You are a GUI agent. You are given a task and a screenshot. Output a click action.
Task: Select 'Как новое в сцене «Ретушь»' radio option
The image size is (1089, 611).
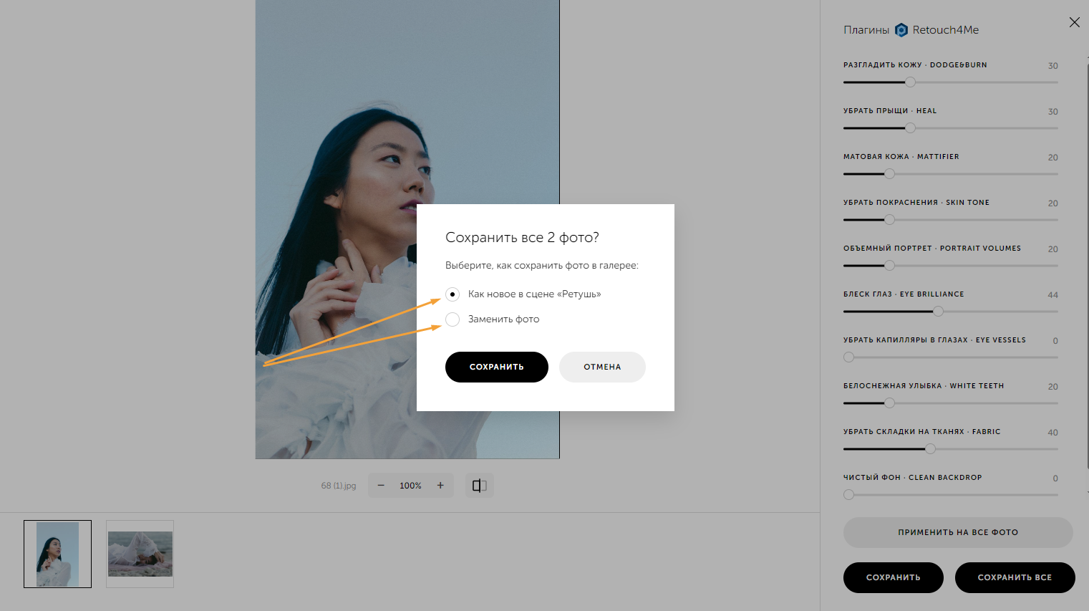452,294
